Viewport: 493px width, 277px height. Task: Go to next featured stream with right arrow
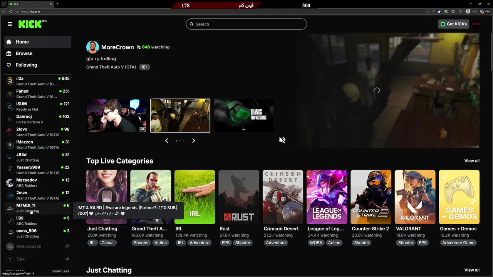193,141
